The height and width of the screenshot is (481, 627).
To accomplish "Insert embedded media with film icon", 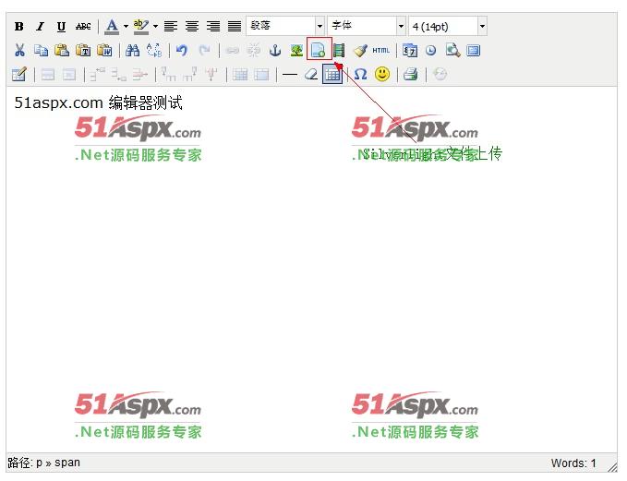I will pyautogui.click(x=339, y=51).
